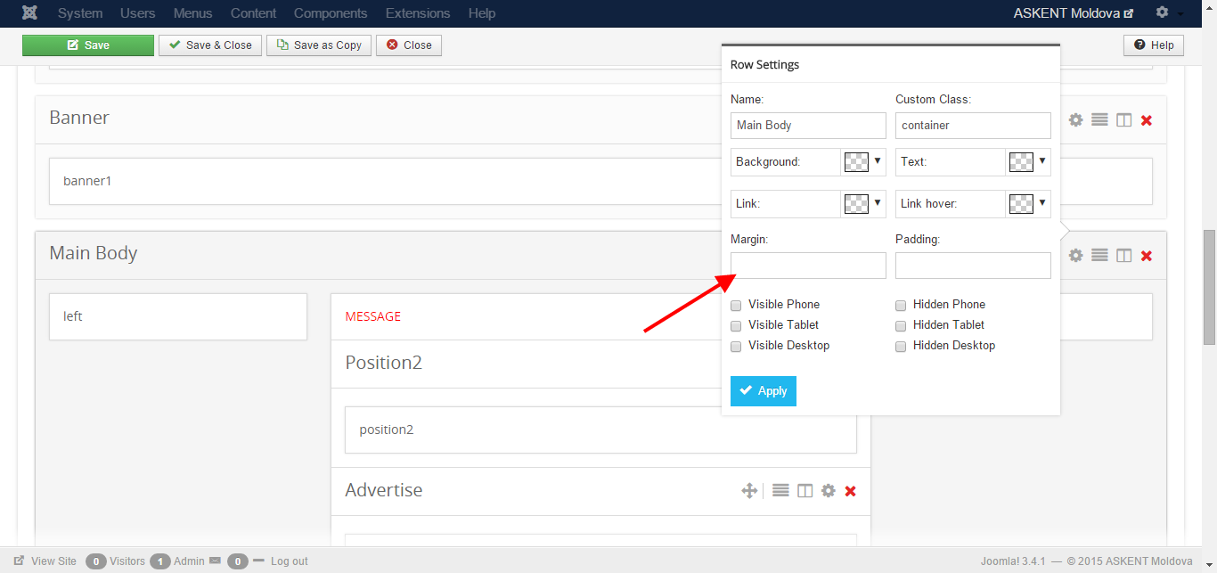1217x573 pixels.
Task: Open Advertise row gear settings icon
Action: (x=829, y=491)
